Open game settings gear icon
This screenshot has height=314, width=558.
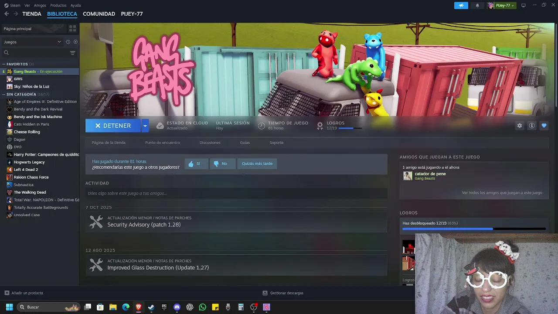click(520, 126)
